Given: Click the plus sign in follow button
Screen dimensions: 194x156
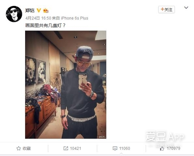Looking at the screenshot, I should [x=162, y=9].
